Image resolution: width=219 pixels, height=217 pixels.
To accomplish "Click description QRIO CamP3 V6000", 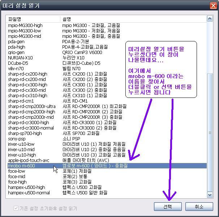I will pyautogui.click(x=82, y=52).
